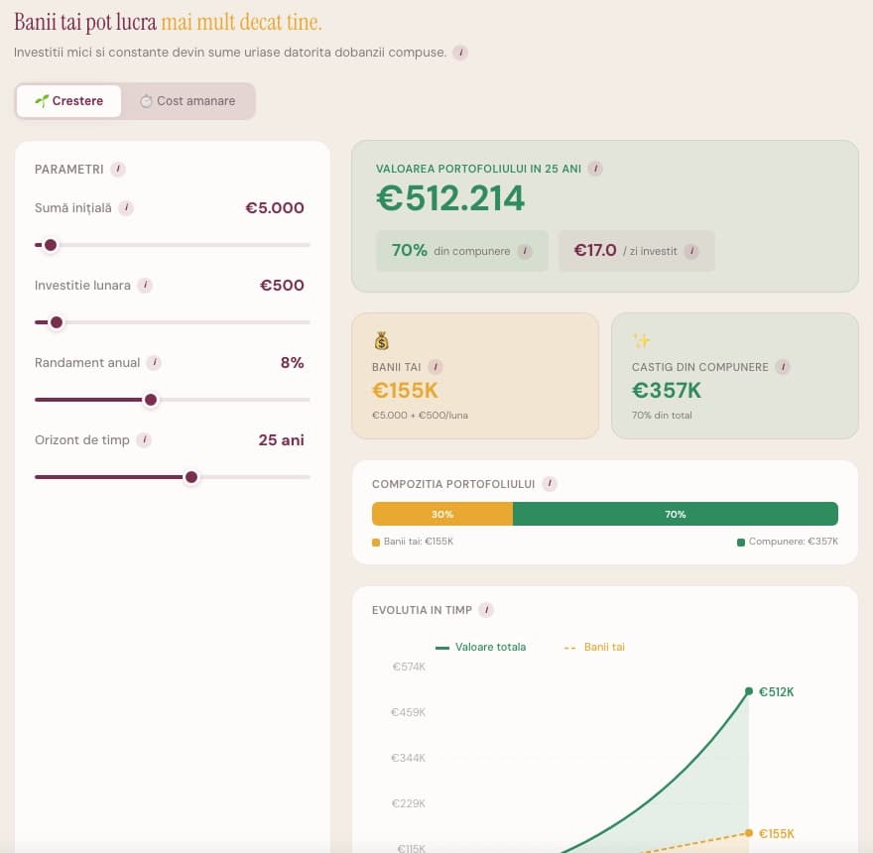873x853 pixels.
Task: Toggle the Banii tai chart legend entry
Action: click(594, 647)
